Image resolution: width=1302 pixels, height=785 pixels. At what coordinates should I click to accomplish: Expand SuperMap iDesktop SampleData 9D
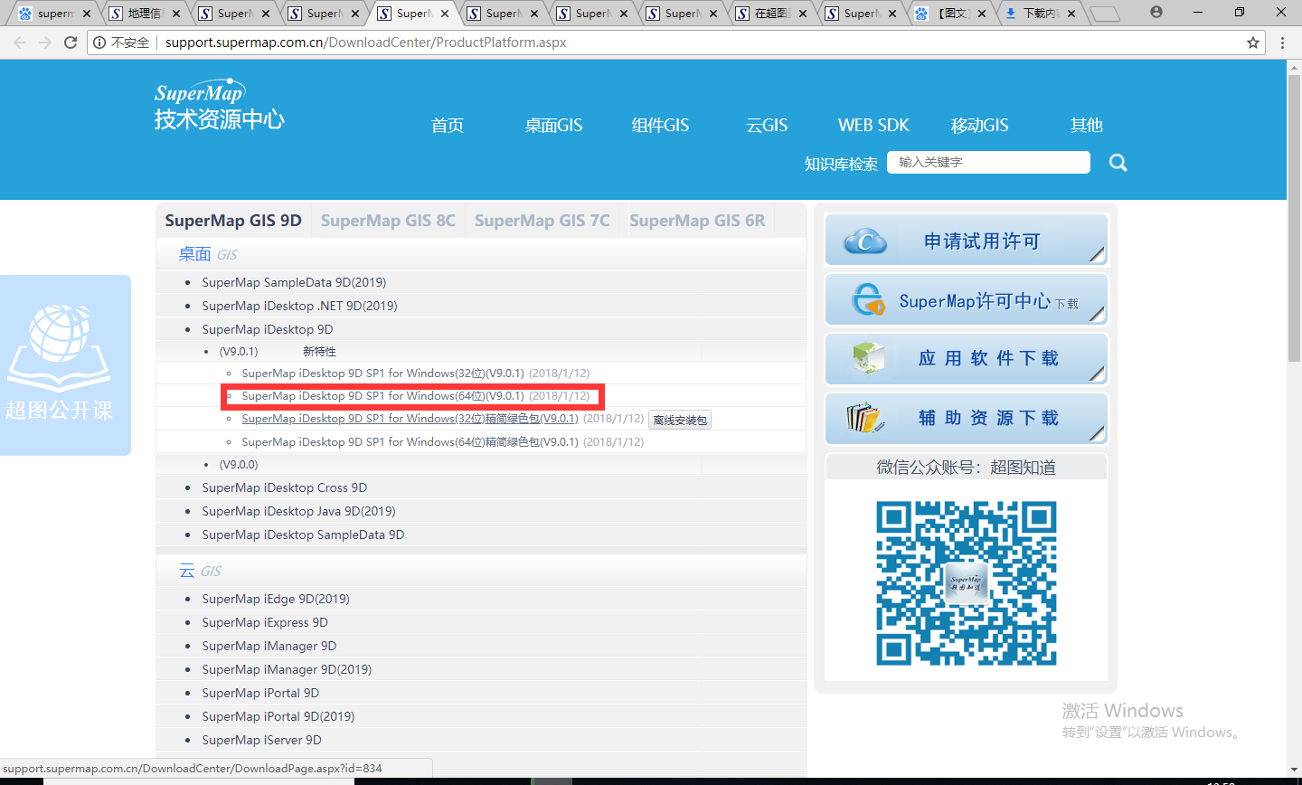[x=303, y=534]
